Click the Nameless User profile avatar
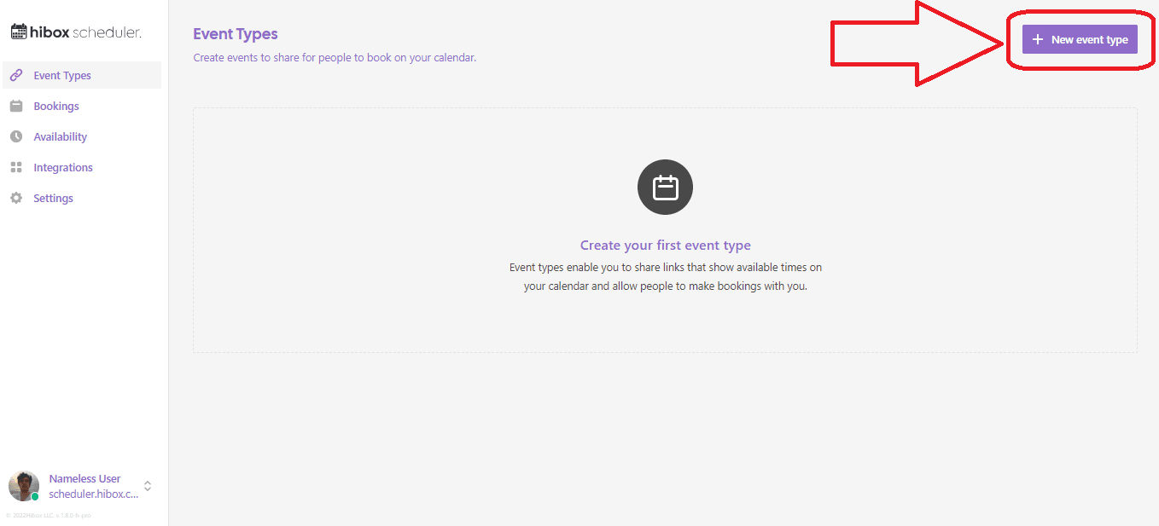 [x=23, y=485]
